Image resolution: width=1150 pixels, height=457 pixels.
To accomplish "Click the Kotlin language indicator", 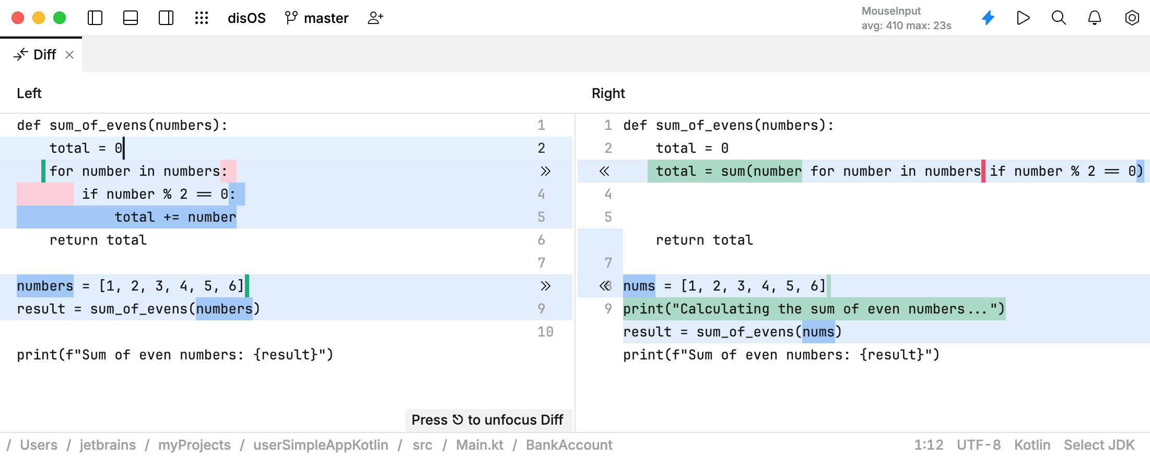I will (1032, 445).
